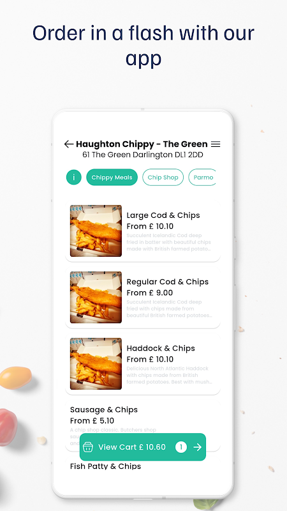Switch to the Chip Shop category
Screen dimensions: 287x511
click(x=163, y=178)
